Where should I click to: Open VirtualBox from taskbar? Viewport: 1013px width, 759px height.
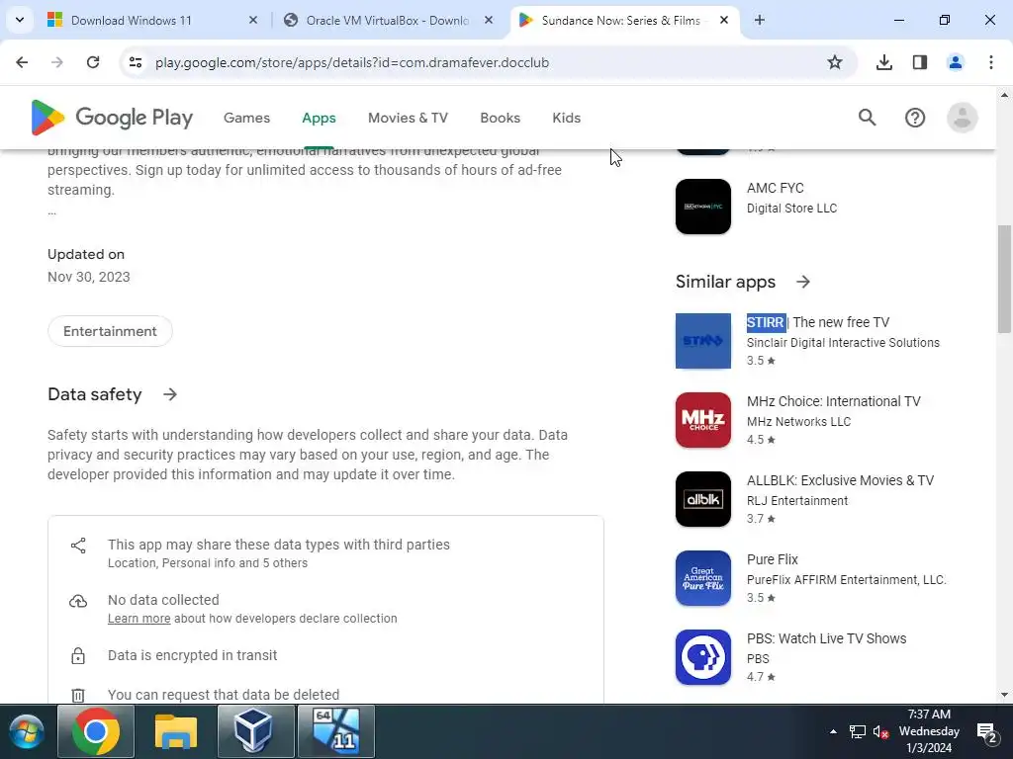point(256,731)
